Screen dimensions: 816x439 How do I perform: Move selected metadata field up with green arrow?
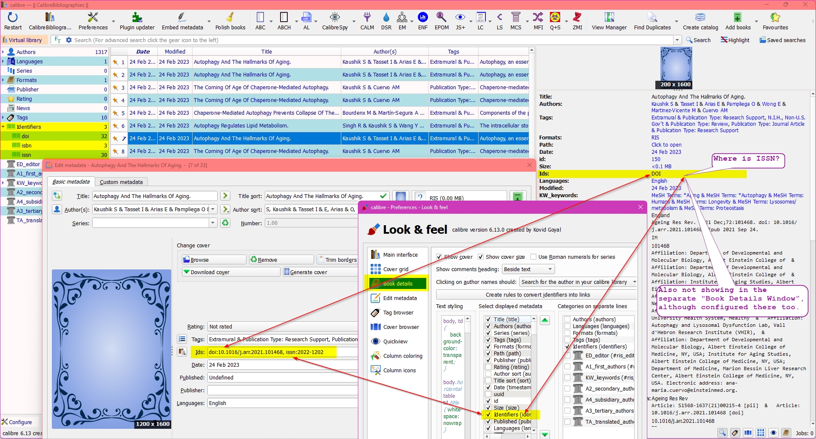click(545, 320)
